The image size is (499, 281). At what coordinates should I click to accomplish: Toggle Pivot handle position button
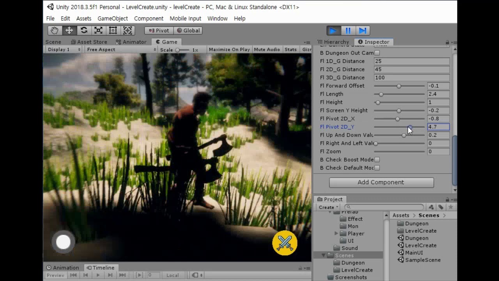[159, 30]
